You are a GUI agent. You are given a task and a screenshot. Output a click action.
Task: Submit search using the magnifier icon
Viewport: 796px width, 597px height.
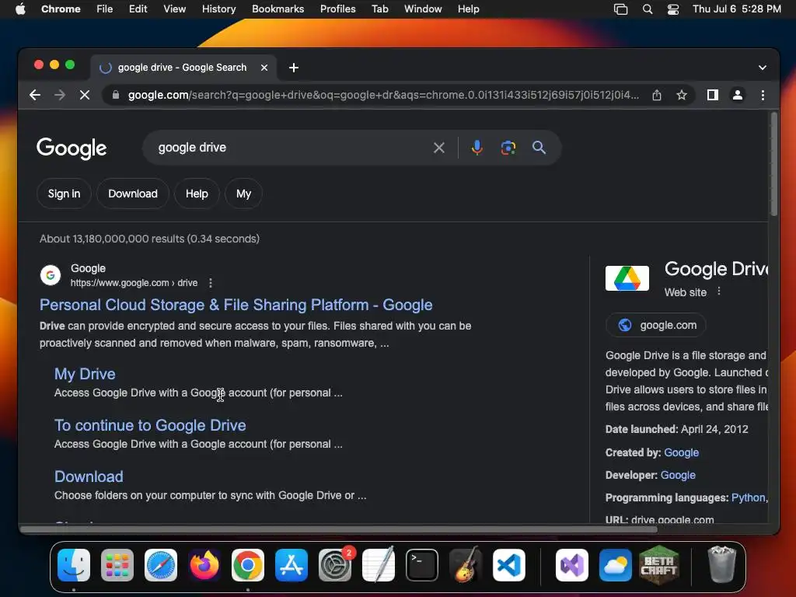539,148
